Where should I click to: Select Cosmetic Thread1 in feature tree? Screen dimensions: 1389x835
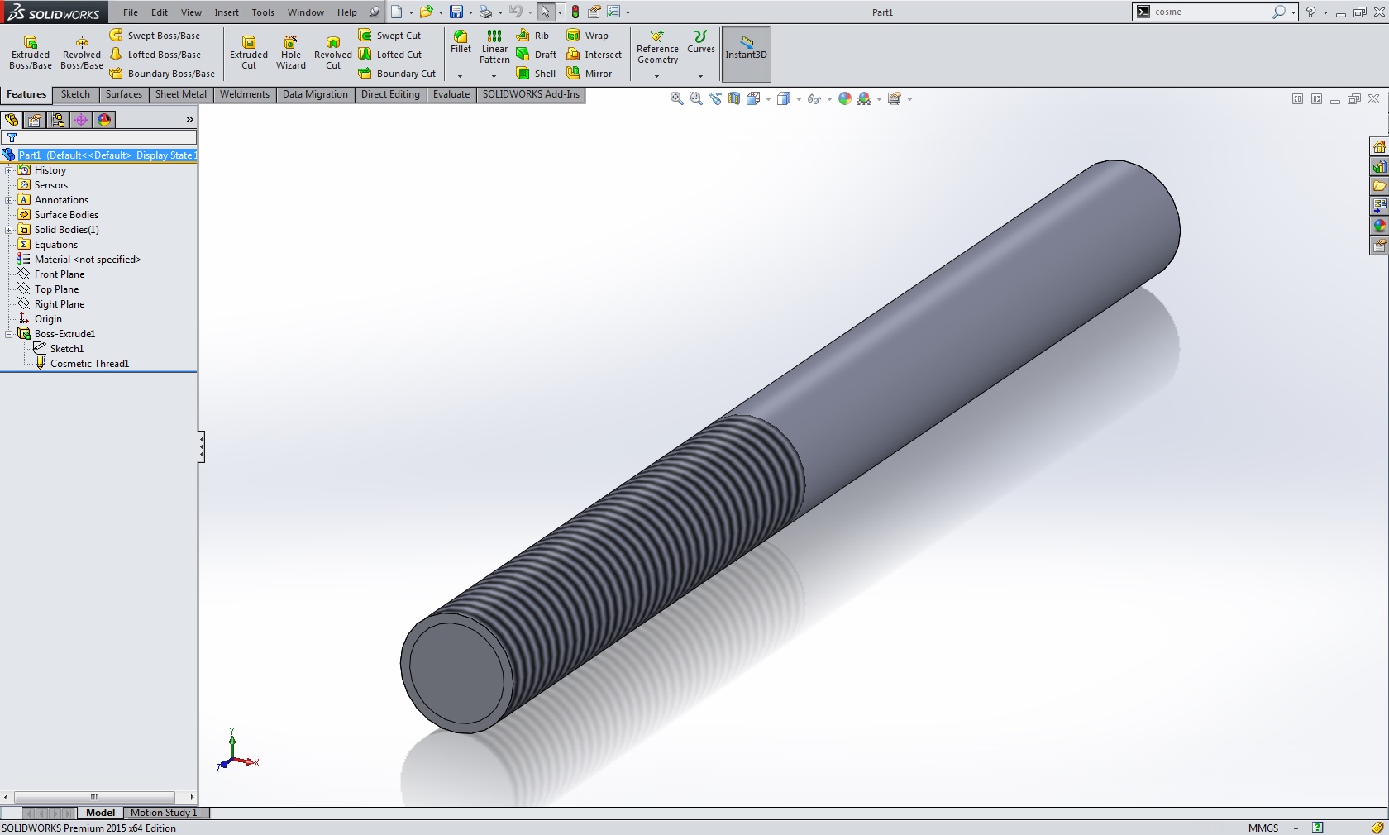click(x=89, y=364)
